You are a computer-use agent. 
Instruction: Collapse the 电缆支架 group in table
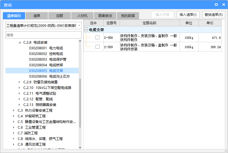coord(86,29)
